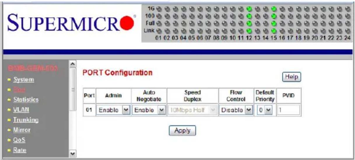Open the QoS menu link

pyautogui.click(x=20, y=140)
